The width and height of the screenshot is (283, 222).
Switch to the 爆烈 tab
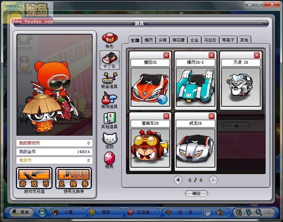pos(149,40)
